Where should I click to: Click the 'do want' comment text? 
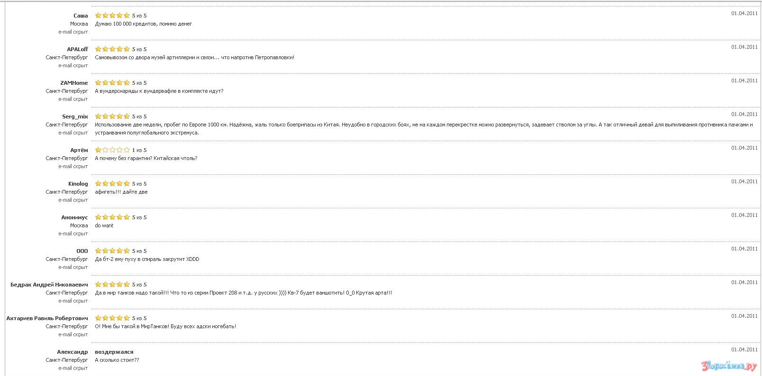tap(104, 225)
